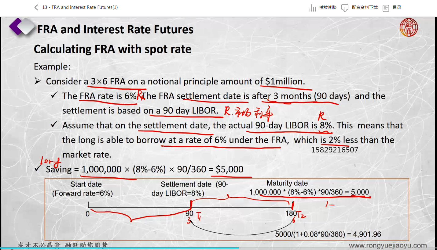437x250 pixels.
Task: Click the purple diamond logo on slide
Action: 21,27
